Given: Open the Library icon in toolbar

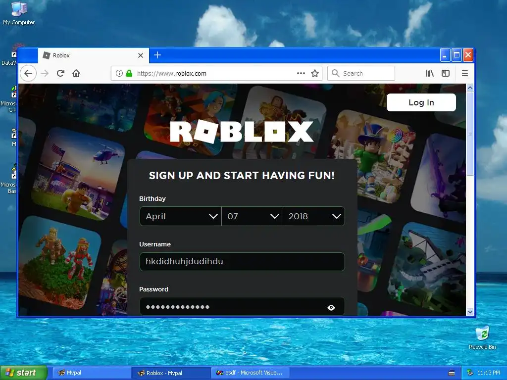Looking at the screenshot, I should point(430,73).
